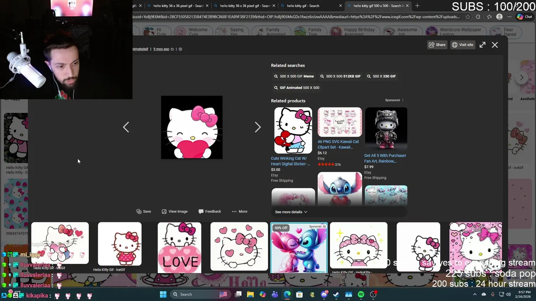Click the main Hello Kitty heart image
536x301 pixels.
coord(192,128)
